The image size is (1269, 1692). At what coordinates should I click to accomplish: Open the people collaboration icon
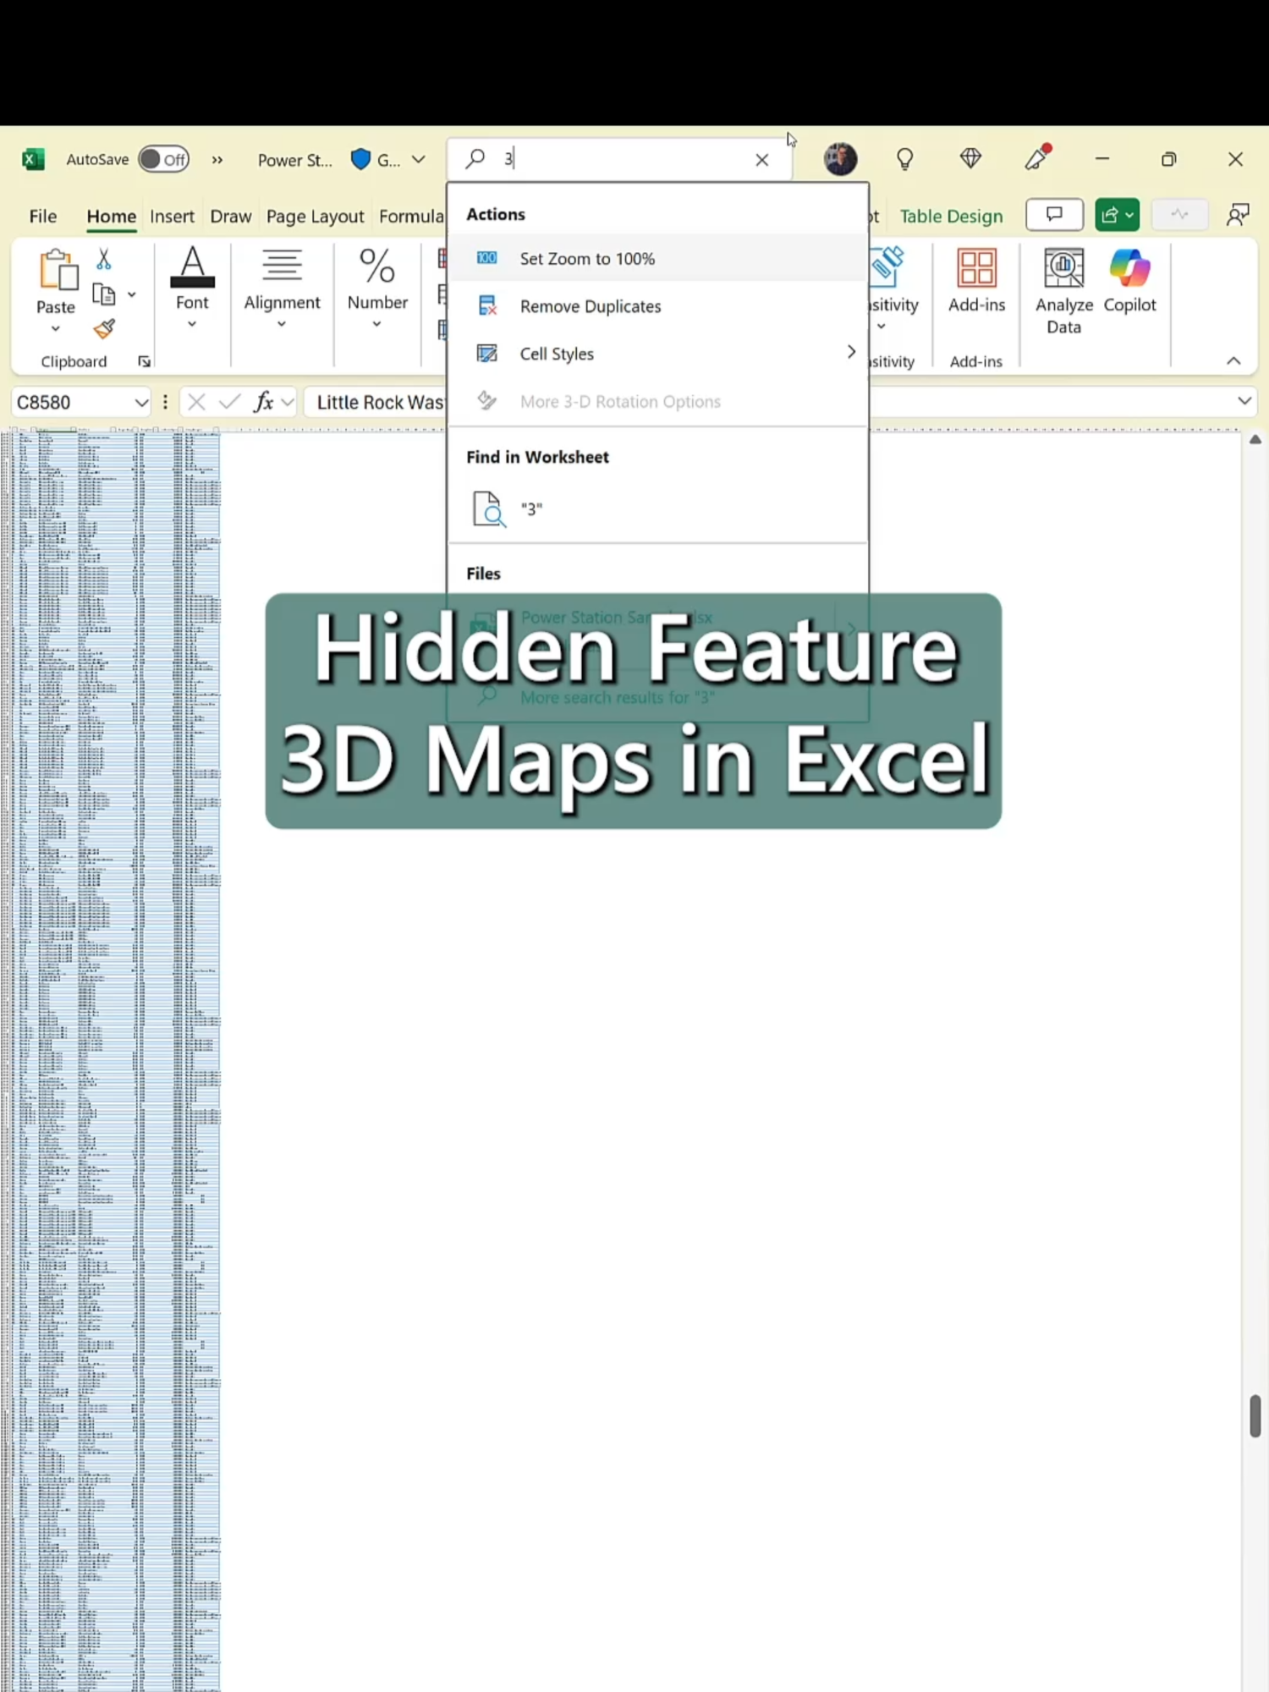tap(1238, 215)
